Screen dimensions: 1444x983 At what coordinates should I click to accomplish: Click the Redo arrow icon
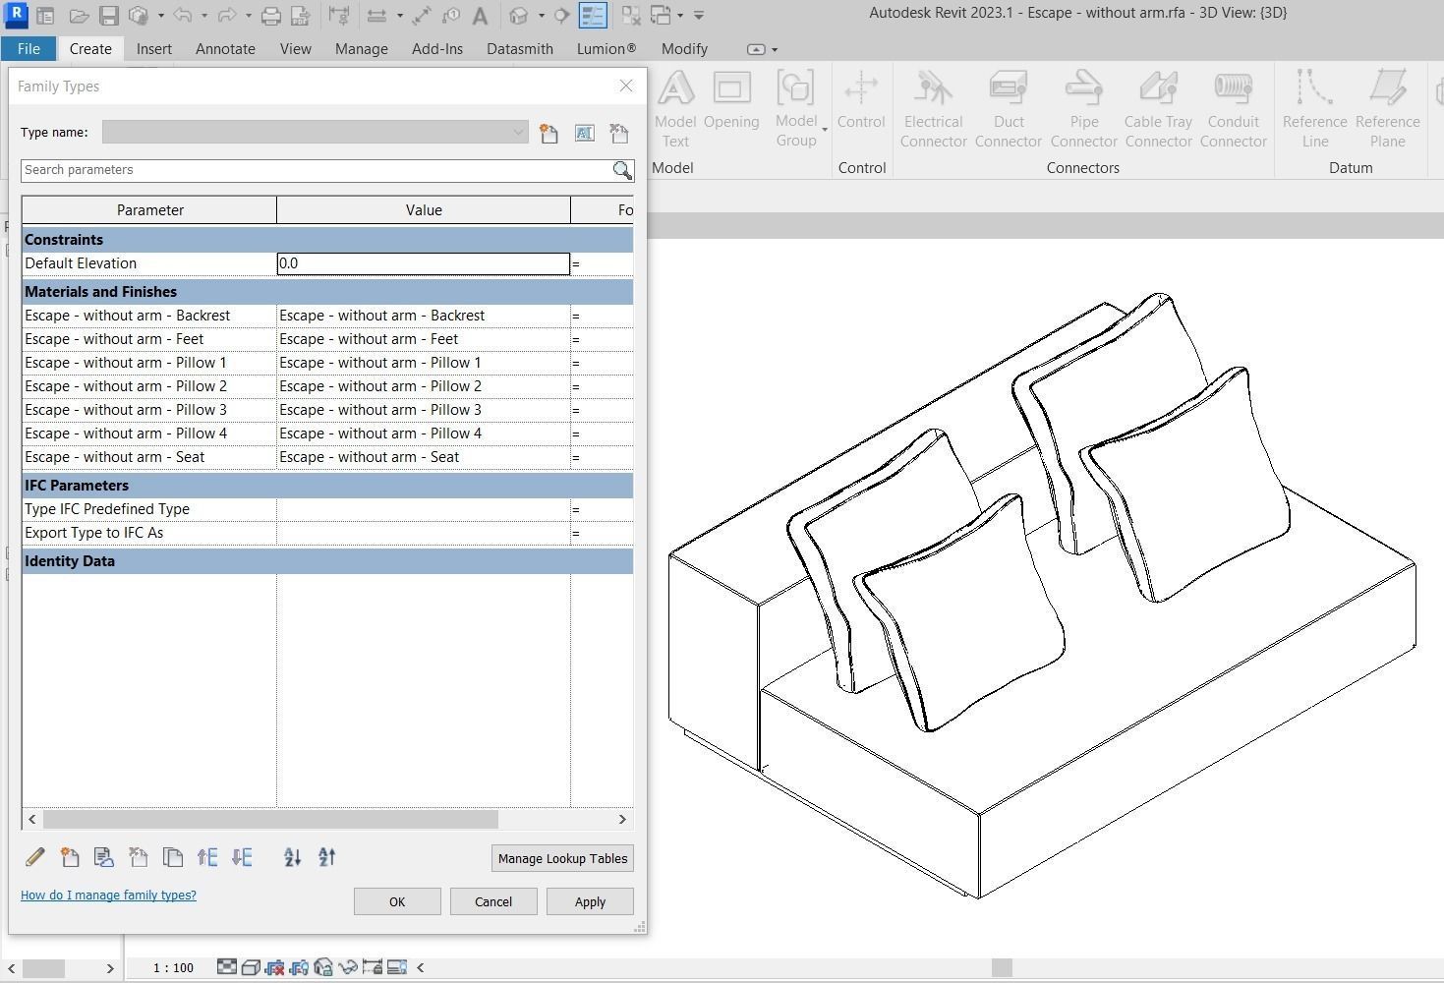click(x=226, y=16)
